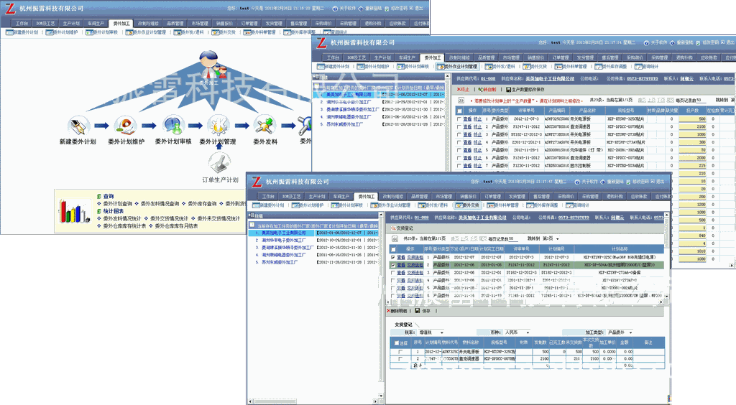Uncheck row 1 checkbox in front window delivery grid

click(393, 257)
